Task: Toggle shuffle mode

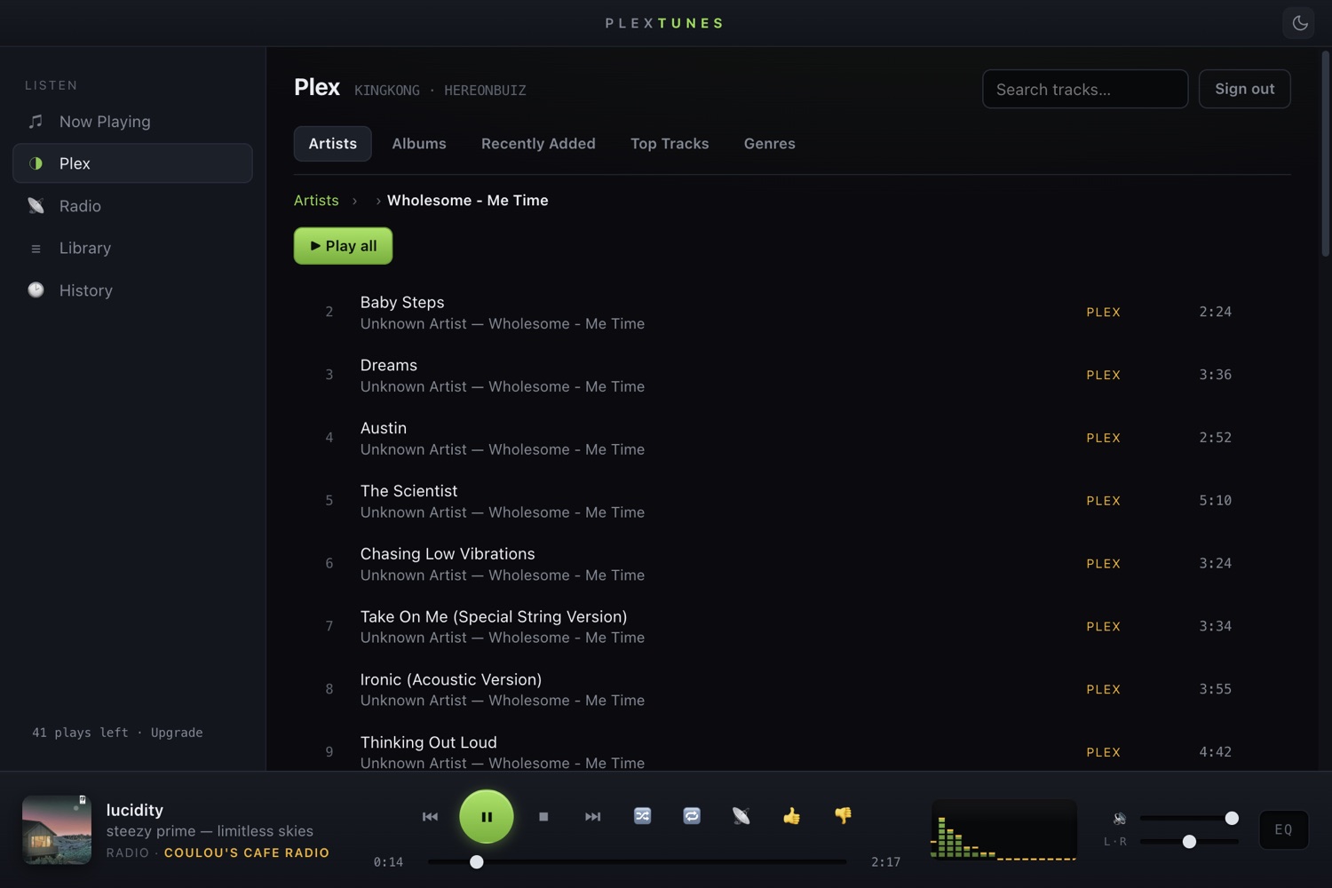Action: click(x=642, y=815)
